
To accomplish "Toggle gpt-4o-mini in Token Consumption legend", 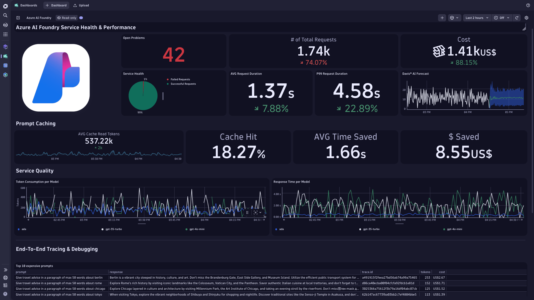I will [195, 229].
